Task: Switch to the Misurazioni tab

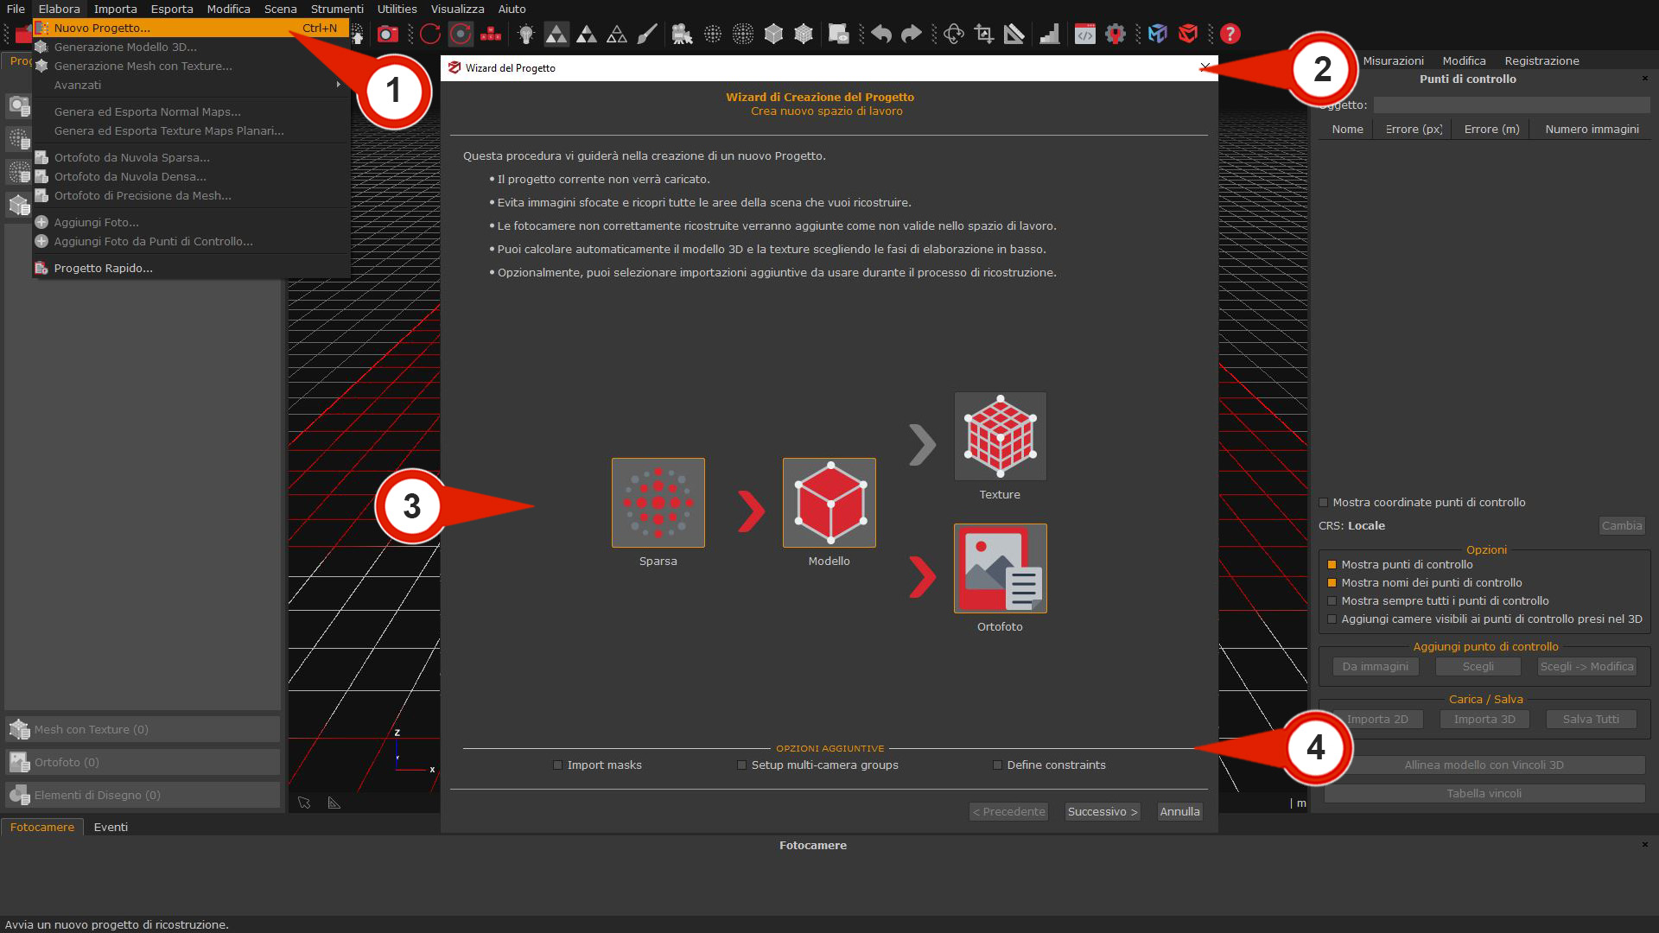Action: (x=1393, y=60)
